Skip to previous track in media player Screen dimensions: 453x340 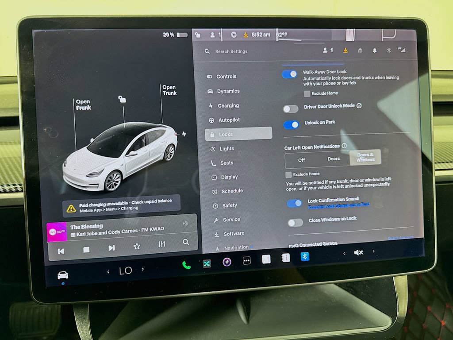(x=61, y=251)
